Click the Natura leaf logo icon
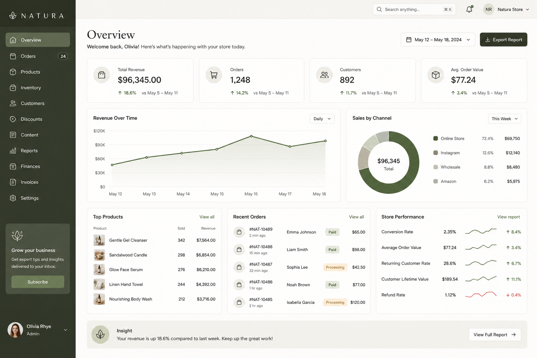The image size is (537, 358). (x=13, y=15)
